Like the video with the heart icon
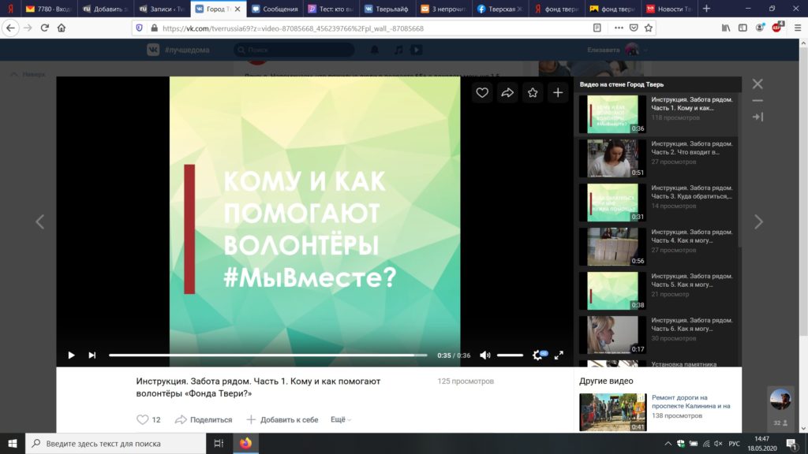The height and width of the screenshot is (454, 808). click(482, 92)
